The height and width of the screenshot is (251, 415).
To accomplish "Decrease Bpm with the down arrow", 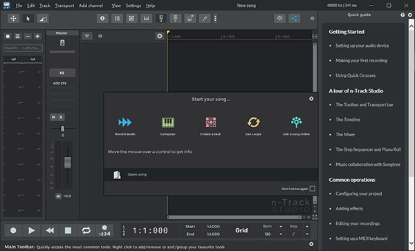I will coord(281,234).
